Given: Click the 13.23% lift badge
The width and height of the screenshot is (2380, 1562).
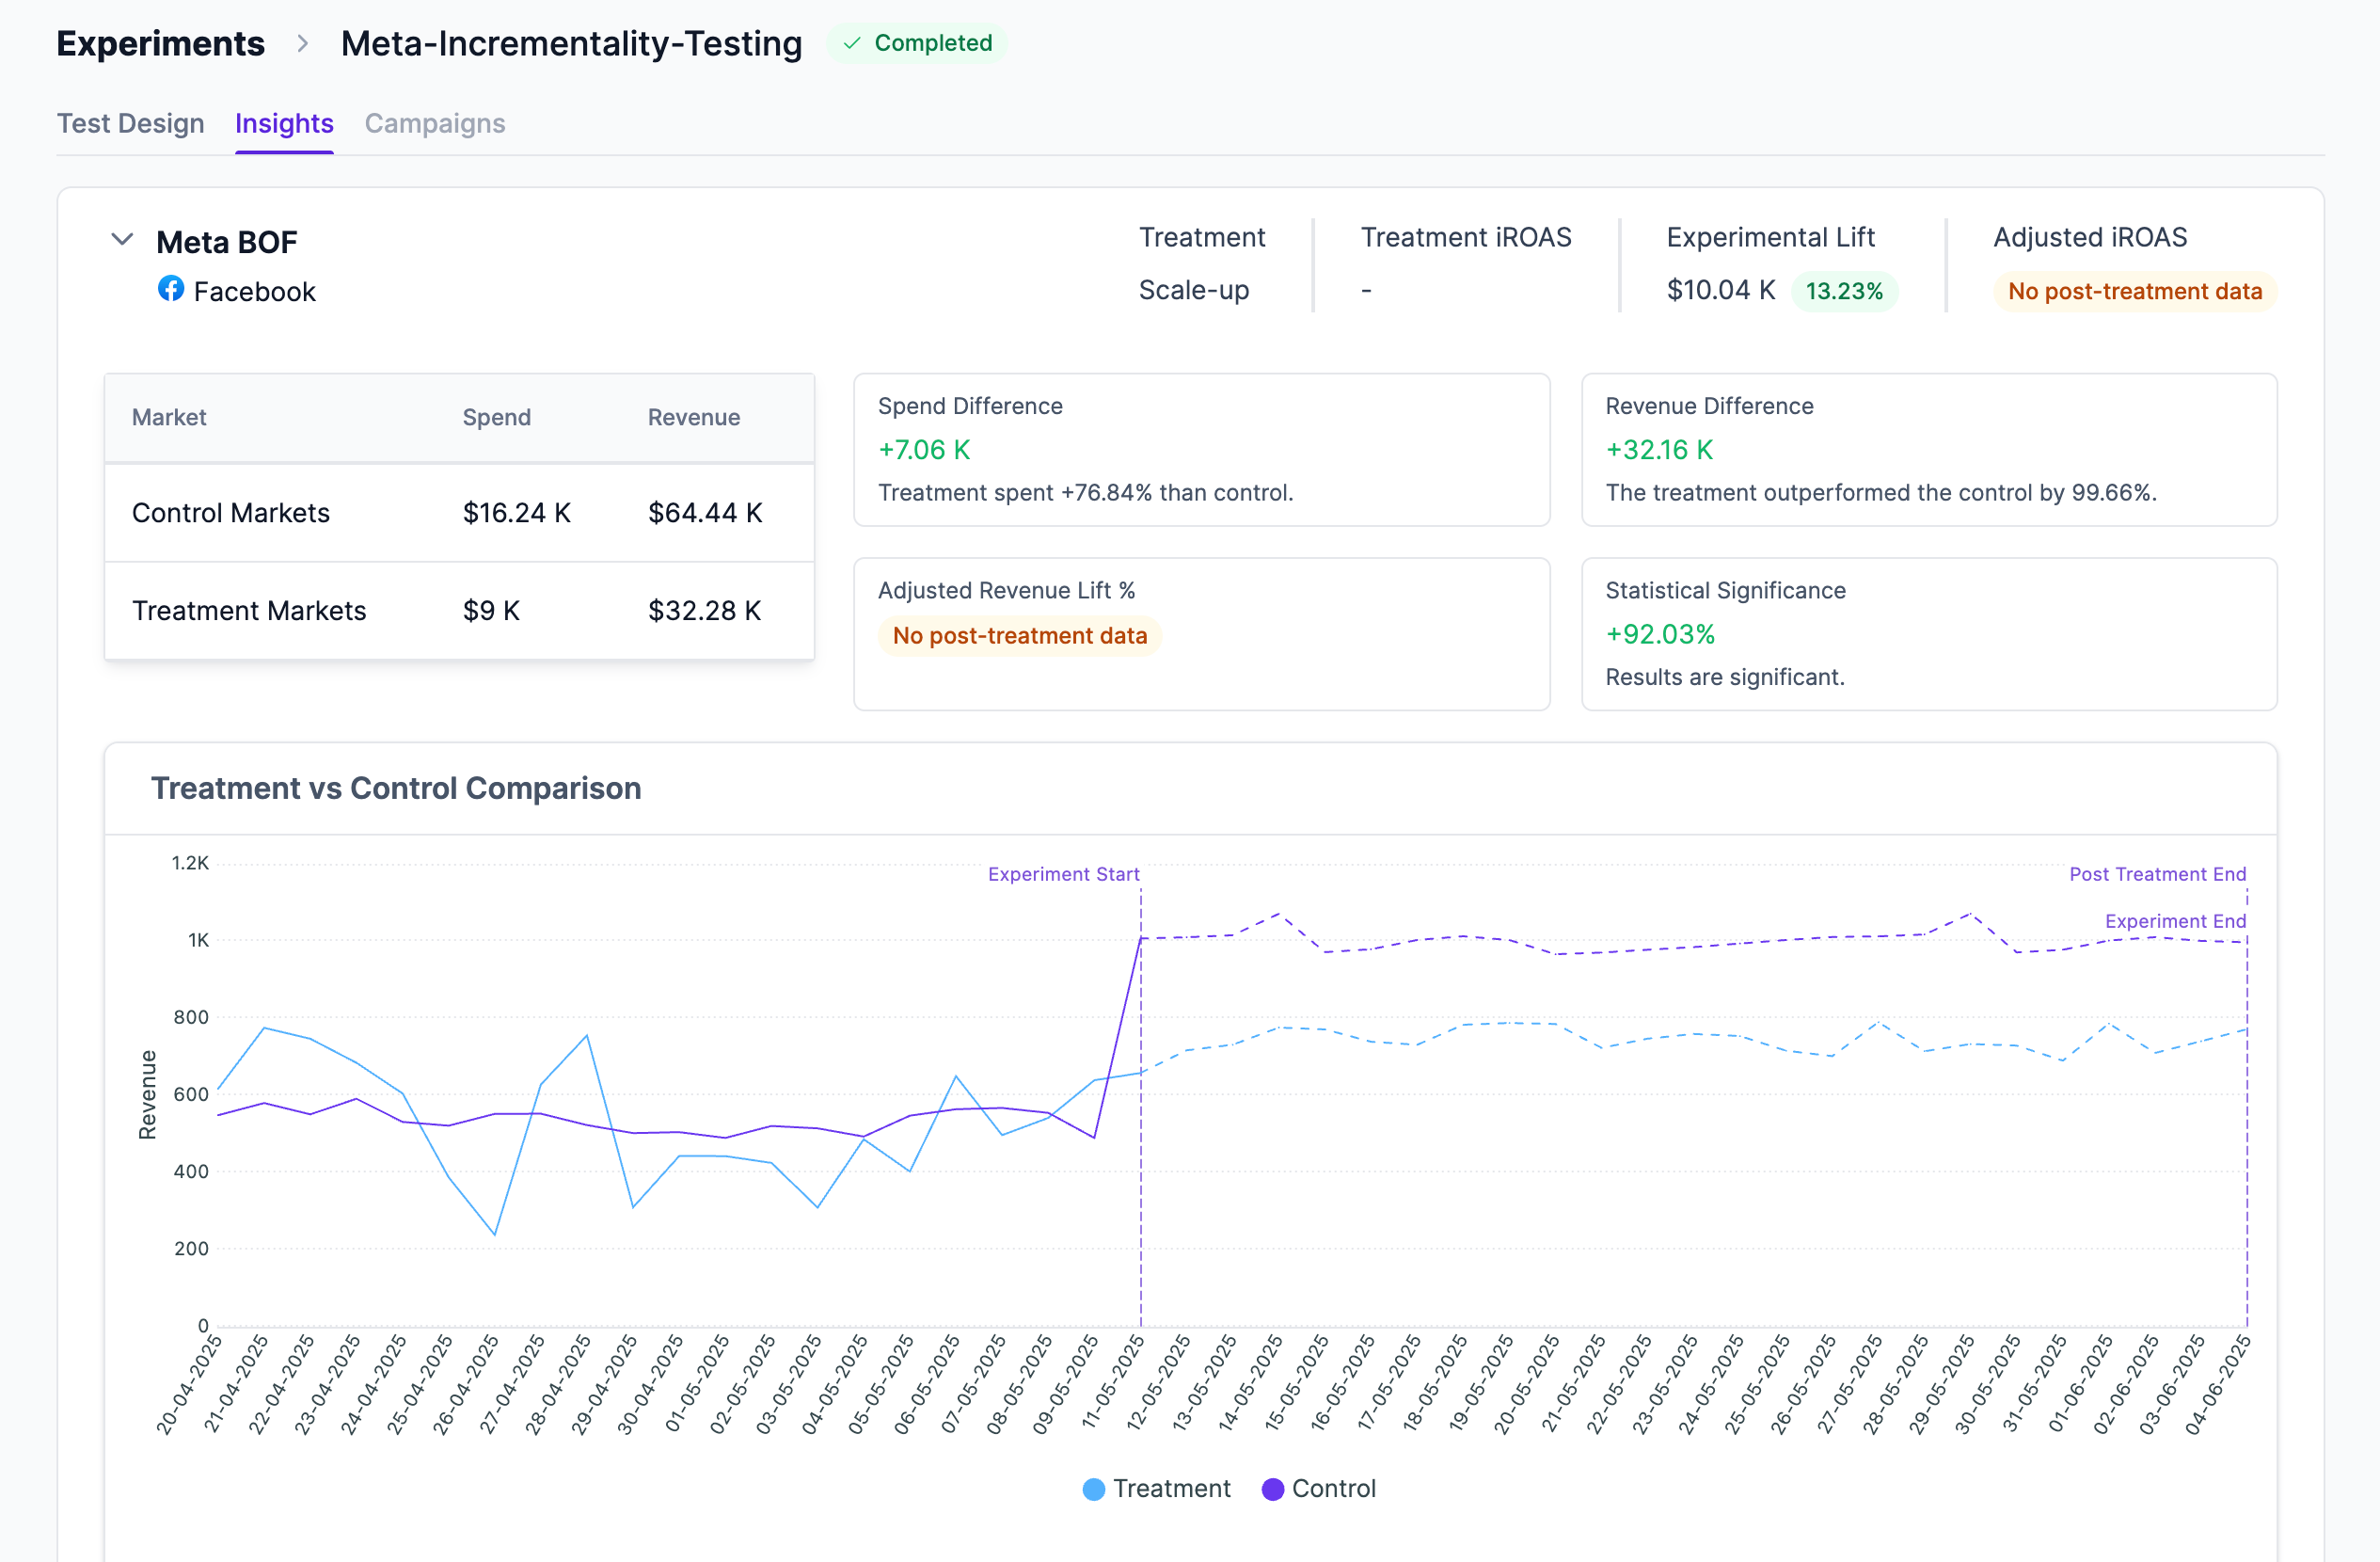Looking at the screenshot, I should (1843, 291).
